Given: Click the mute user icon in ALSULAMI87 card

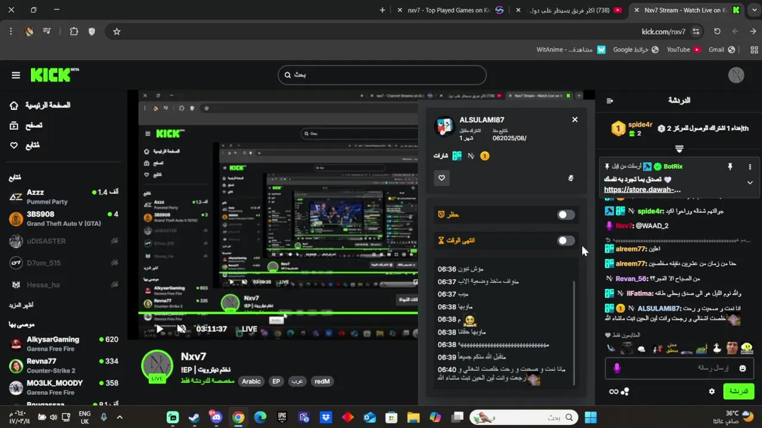Looking at the screenshot, I should (x=571, y=178).
